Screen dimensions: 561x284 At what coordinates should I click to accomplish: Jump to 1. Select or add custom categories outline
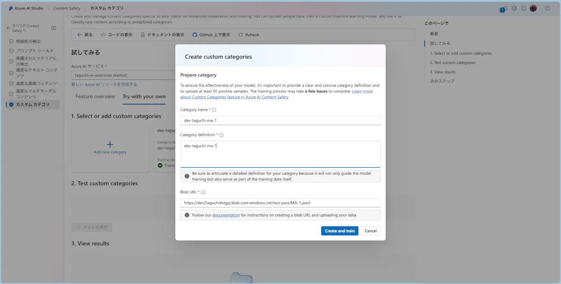click(x=461, y=53)
